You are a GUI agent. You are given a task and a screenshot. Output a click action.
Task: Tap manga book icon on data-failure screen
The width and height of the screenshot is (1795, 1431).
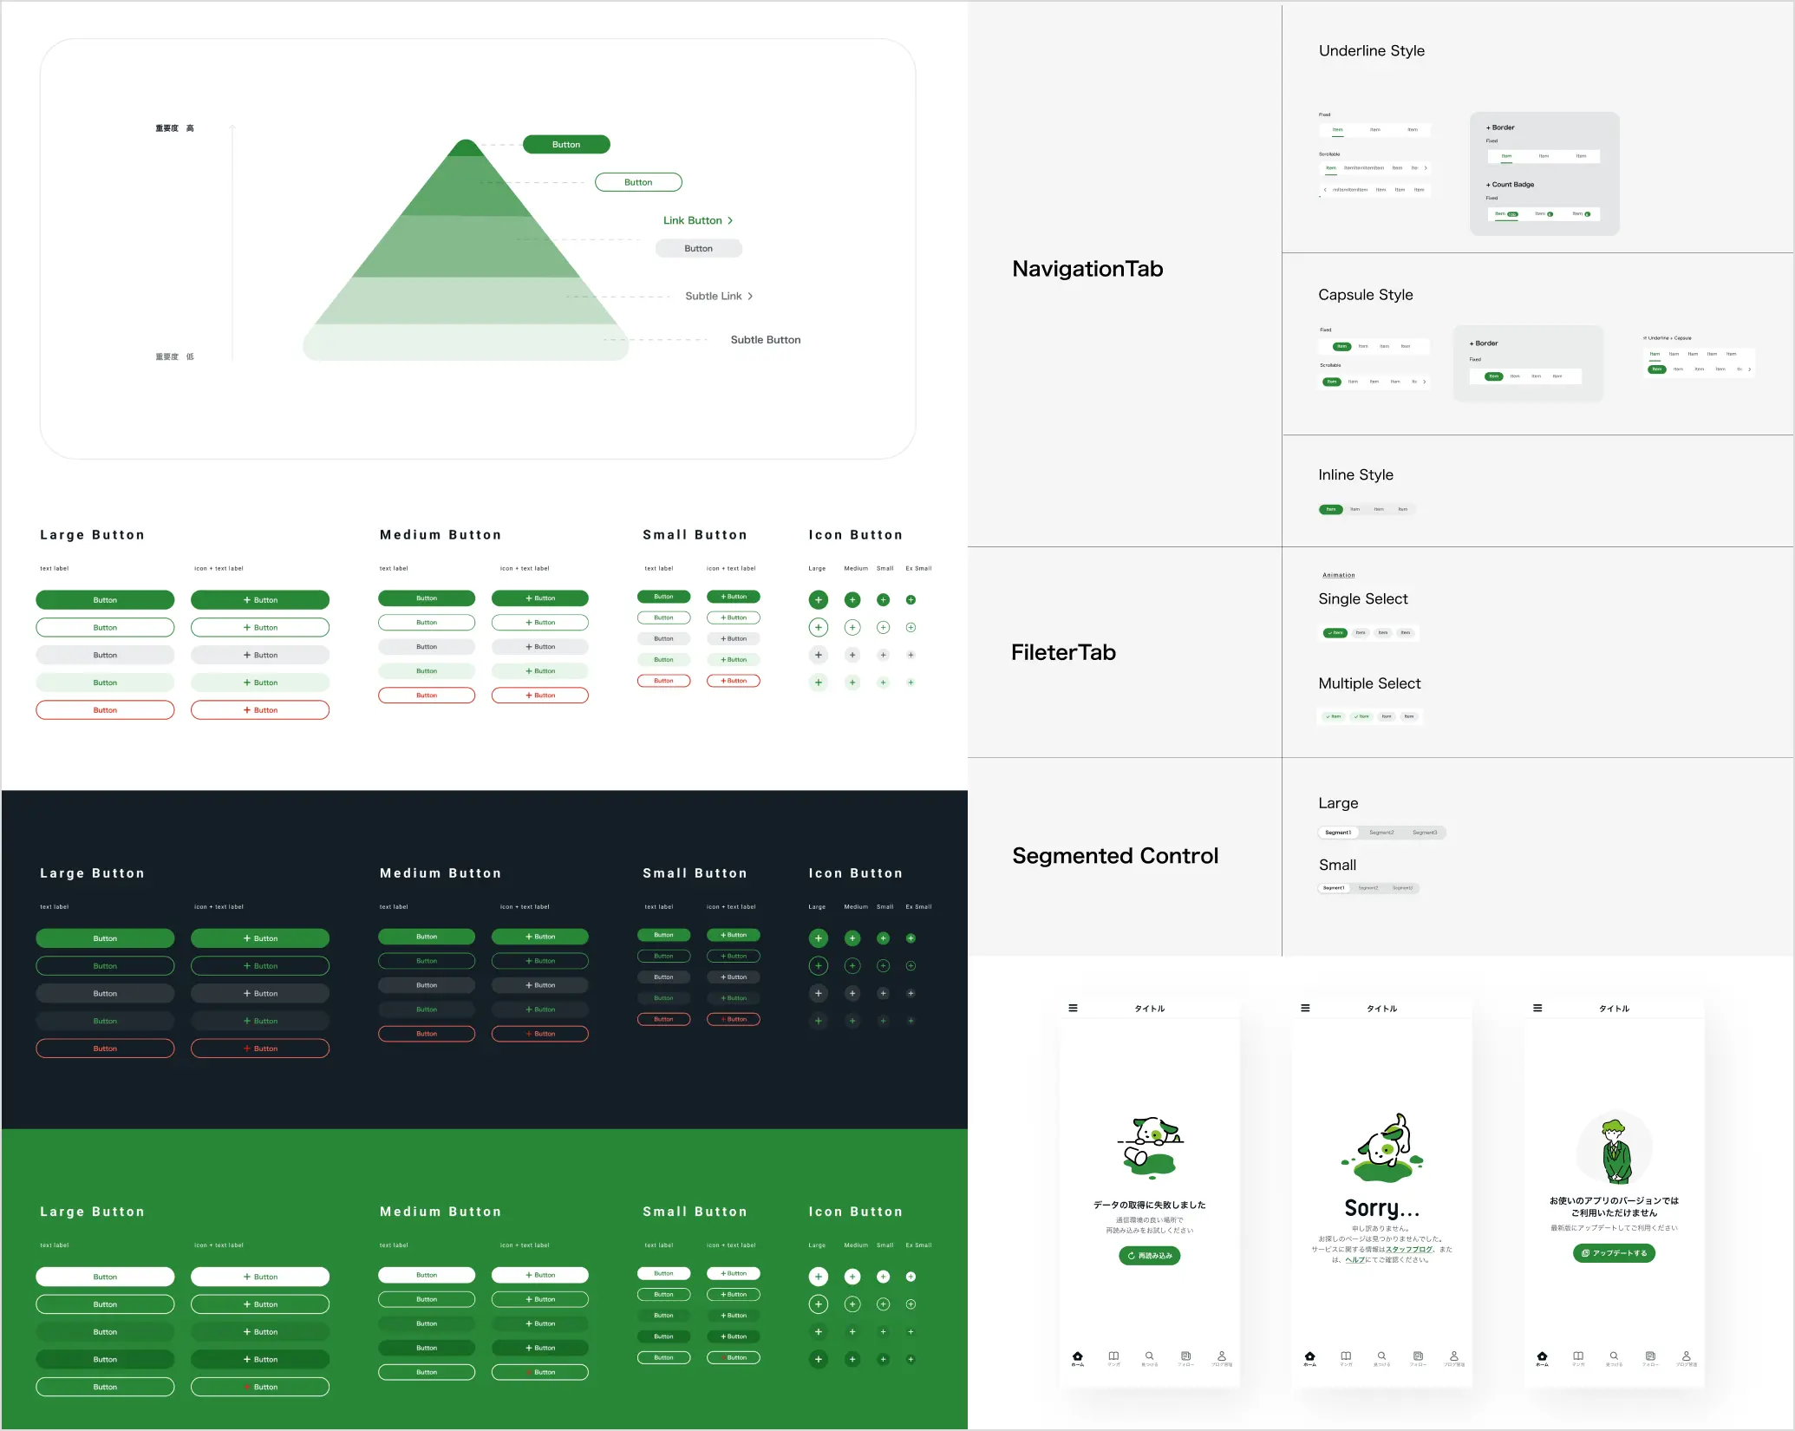(x=1113, y=1356)
